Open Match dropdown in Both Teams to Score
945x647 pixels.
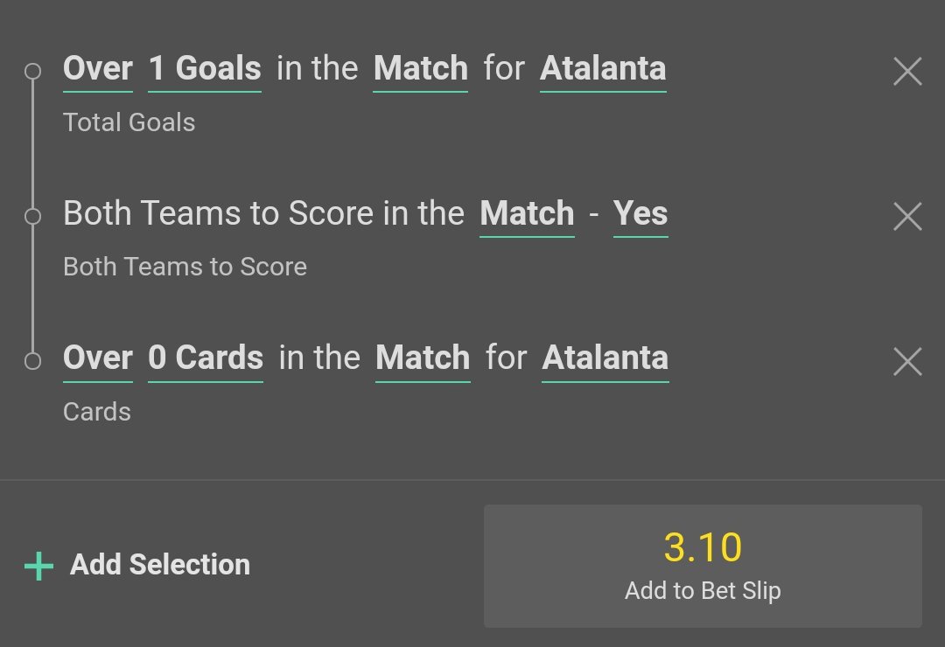527,214
